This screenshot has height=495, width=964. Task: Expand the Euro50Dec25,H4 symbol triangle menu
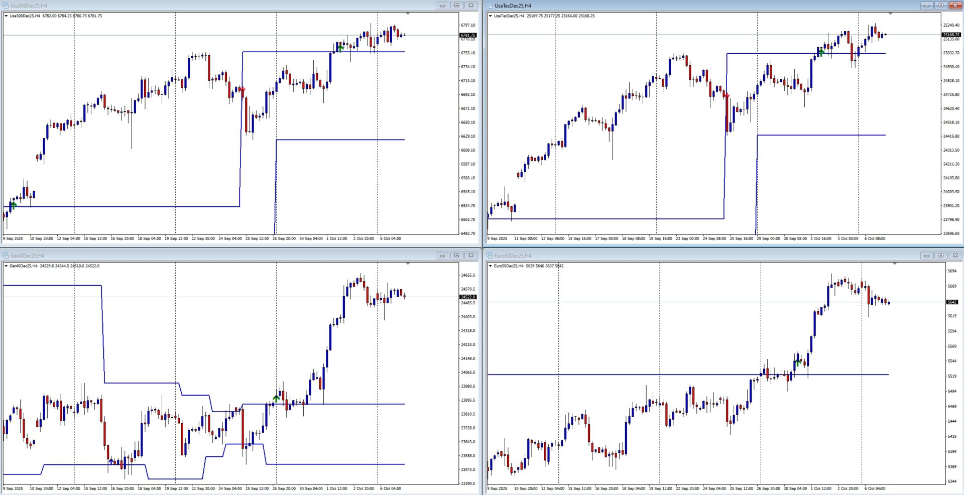tap(490, 266)
